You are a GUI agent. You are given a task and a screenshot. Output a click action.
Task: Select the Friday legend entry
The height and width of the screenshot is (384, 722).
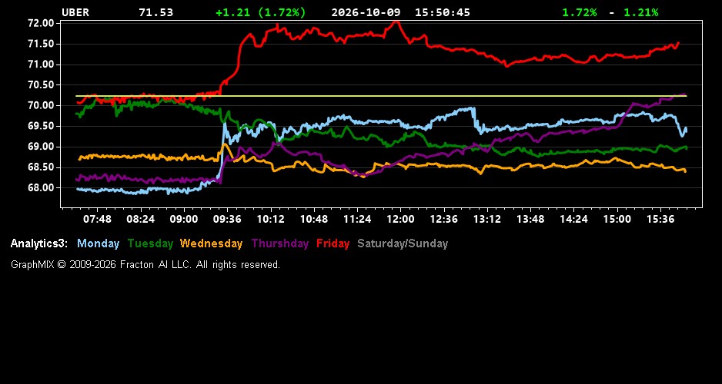(x=333, y=243)
